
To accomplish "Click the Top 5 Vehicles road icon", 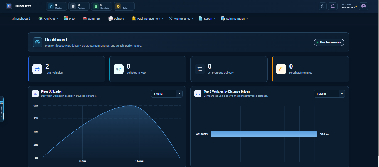I will [x=198, y=93].
